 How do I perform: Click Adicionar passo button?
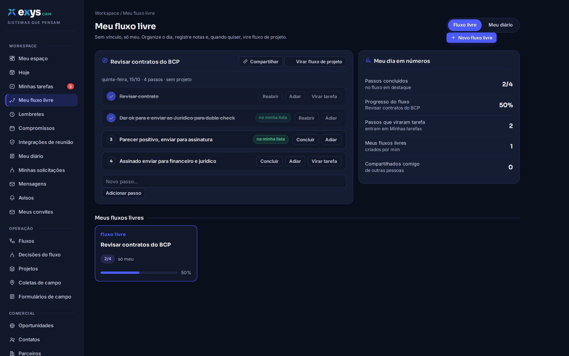coord(123,193)
